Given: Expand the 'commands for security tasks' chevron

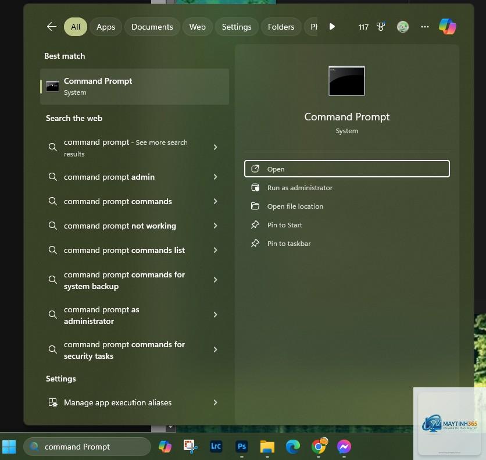Looking at the screenshot, I should click(x=216, y=350).
